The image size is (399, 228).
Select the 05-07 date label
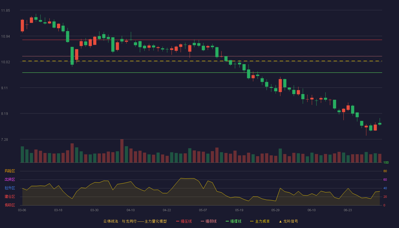(x=203, y=210)
